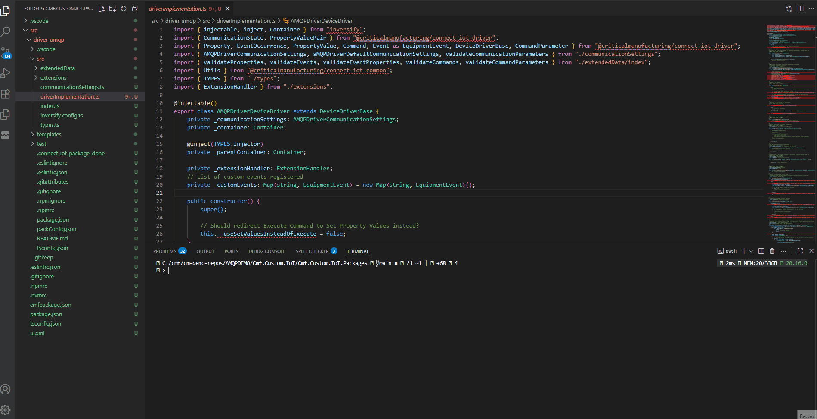Image resolution: width=817 pixels, height=419 pixels.
Task: Open communicationSettings.ts from the explorer
Action: 72,87
